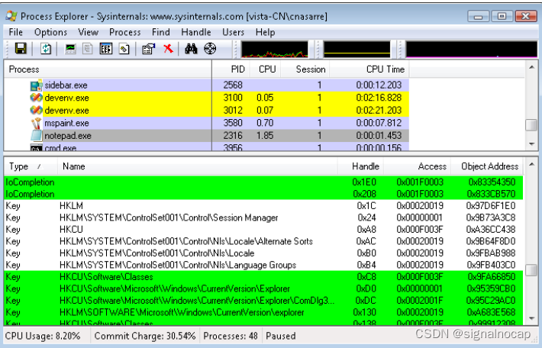Switch the lower pane DLL/handle view icon

pyautogui.click(x=124, y=49)
